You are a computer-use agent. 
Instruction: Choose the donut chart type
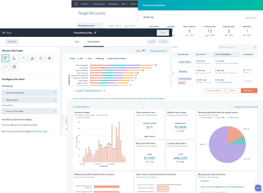40,58
